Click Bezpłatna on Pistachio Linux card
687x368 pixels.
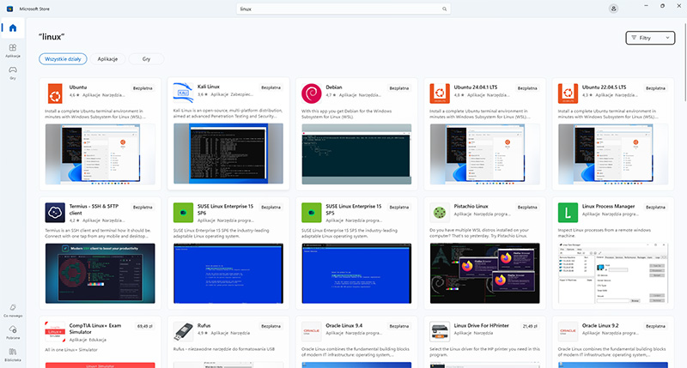point(527,207)
